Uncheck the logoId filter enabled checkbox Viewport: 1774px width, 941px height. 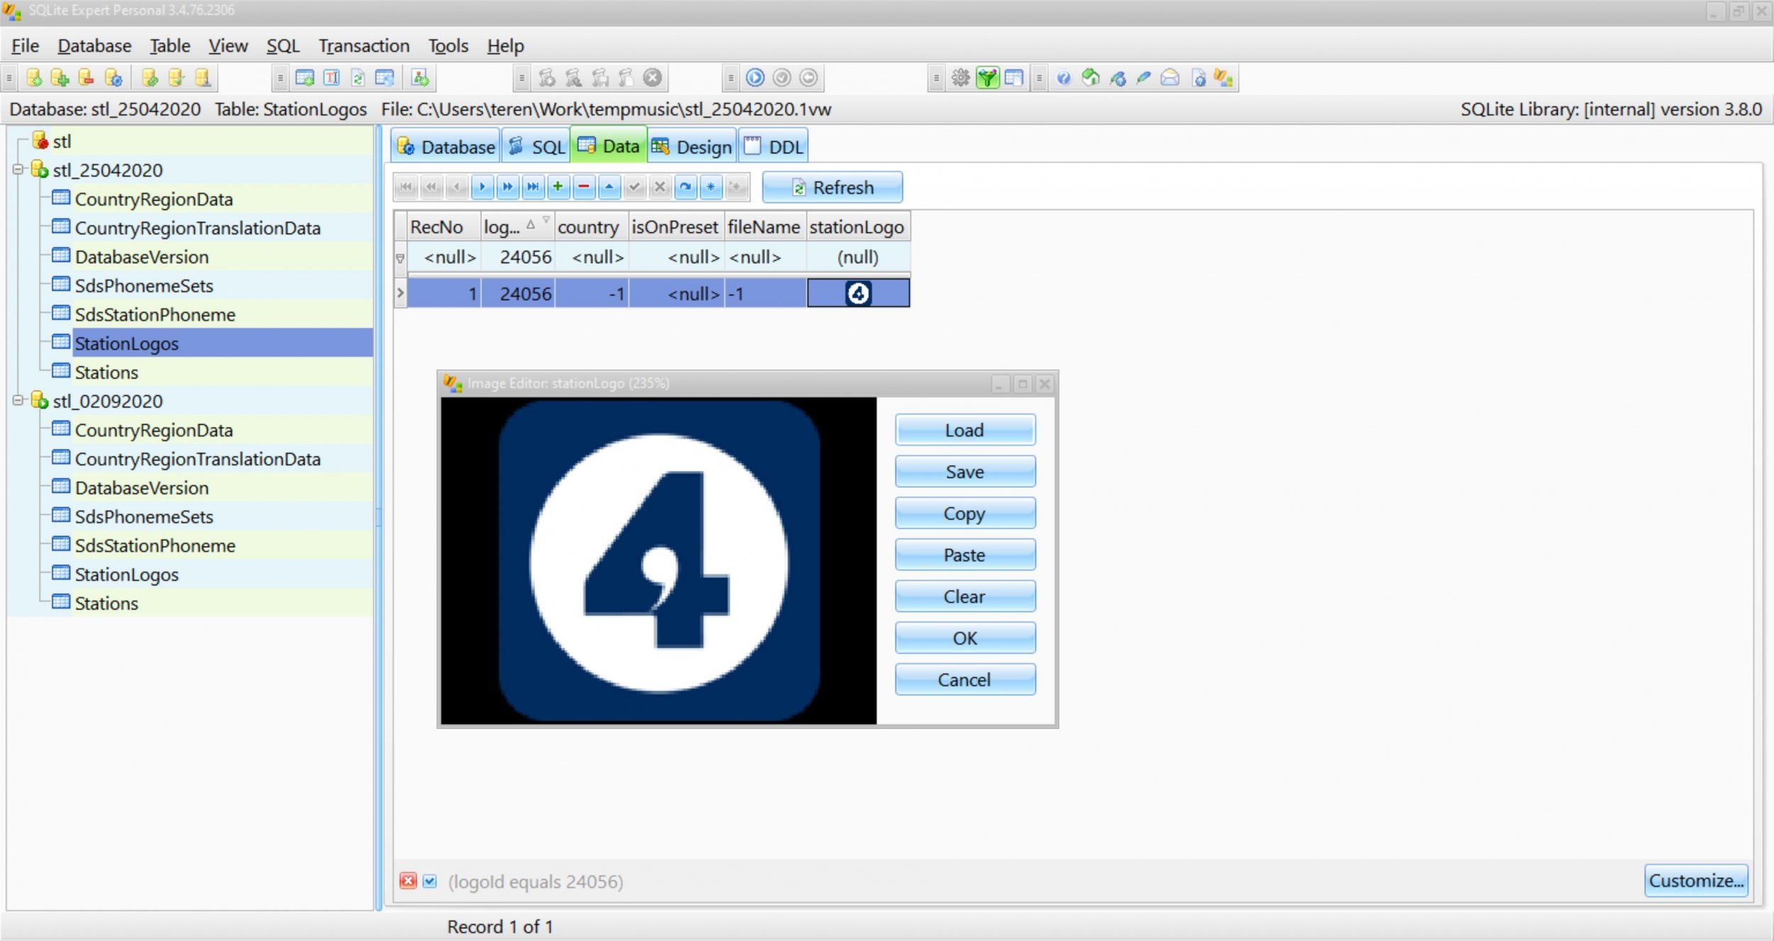[x=429, y=881]
